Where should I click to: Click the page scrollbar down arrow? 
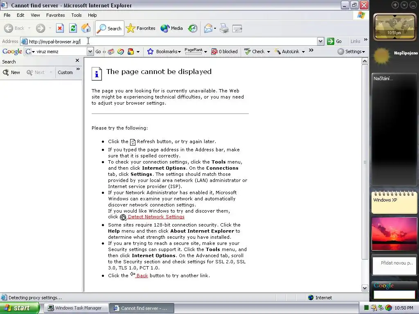(x=365, y=288)
